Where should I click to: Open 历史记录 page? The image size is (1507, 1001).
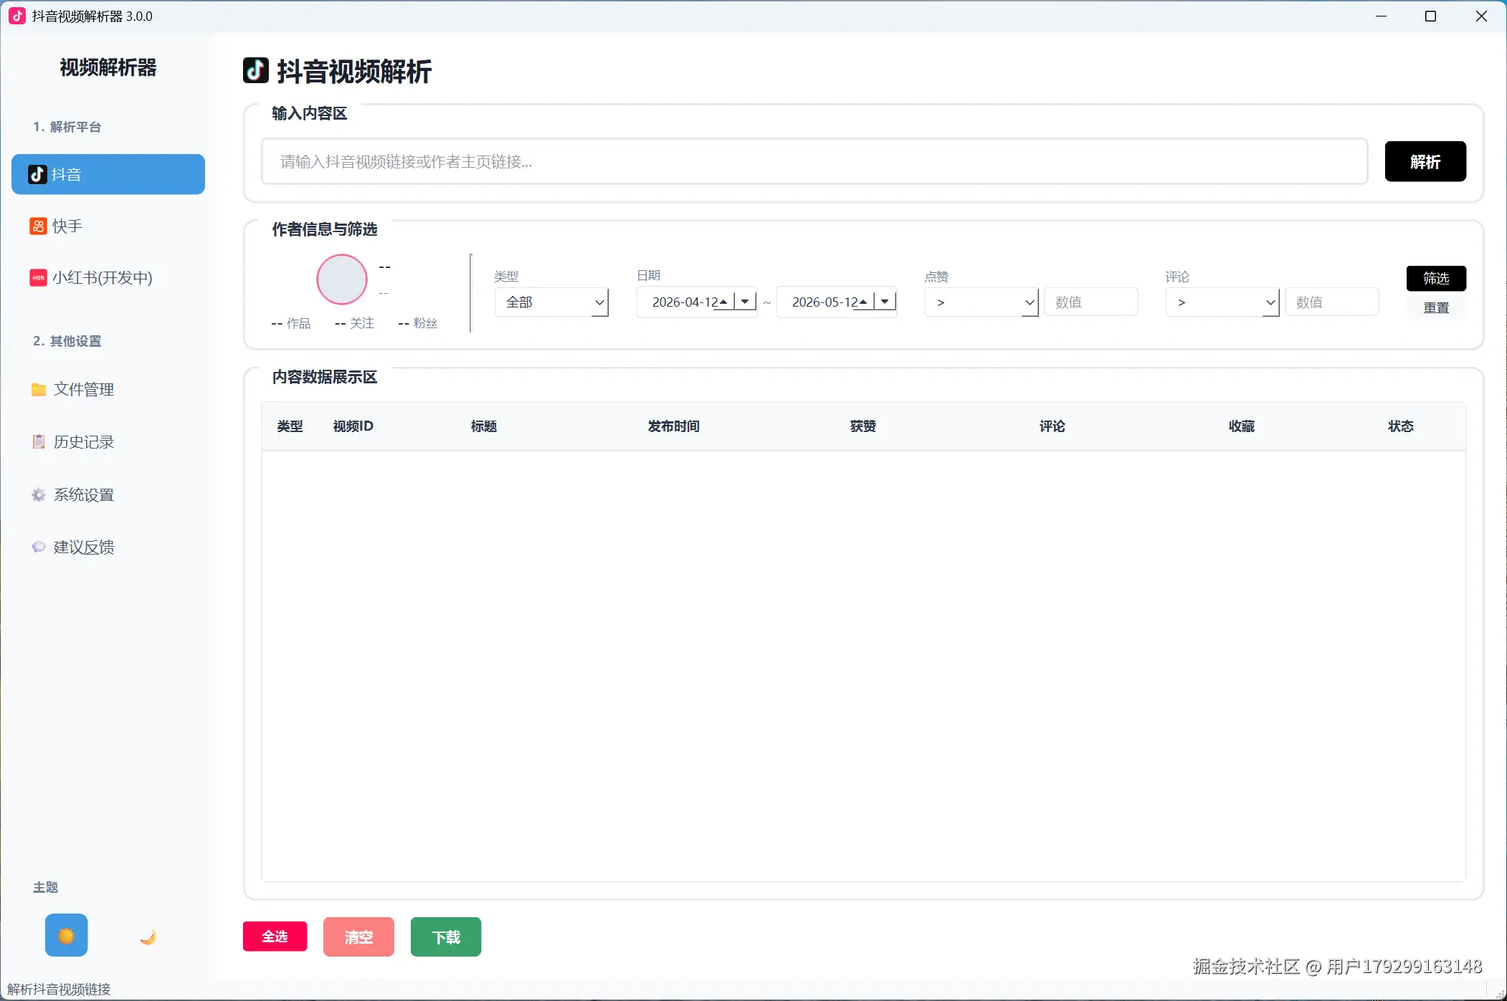point(108,441)
